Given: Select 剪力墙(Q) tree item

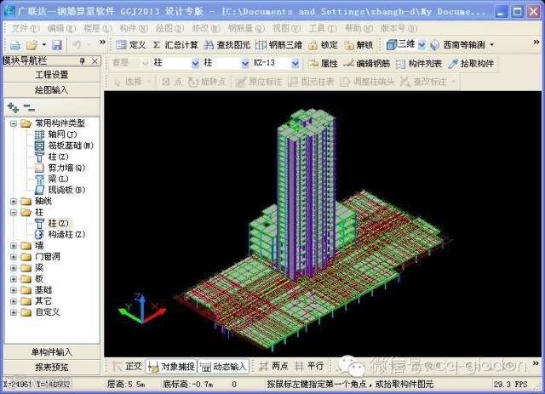Looking at the screenshot, I should tap(60, 168).
